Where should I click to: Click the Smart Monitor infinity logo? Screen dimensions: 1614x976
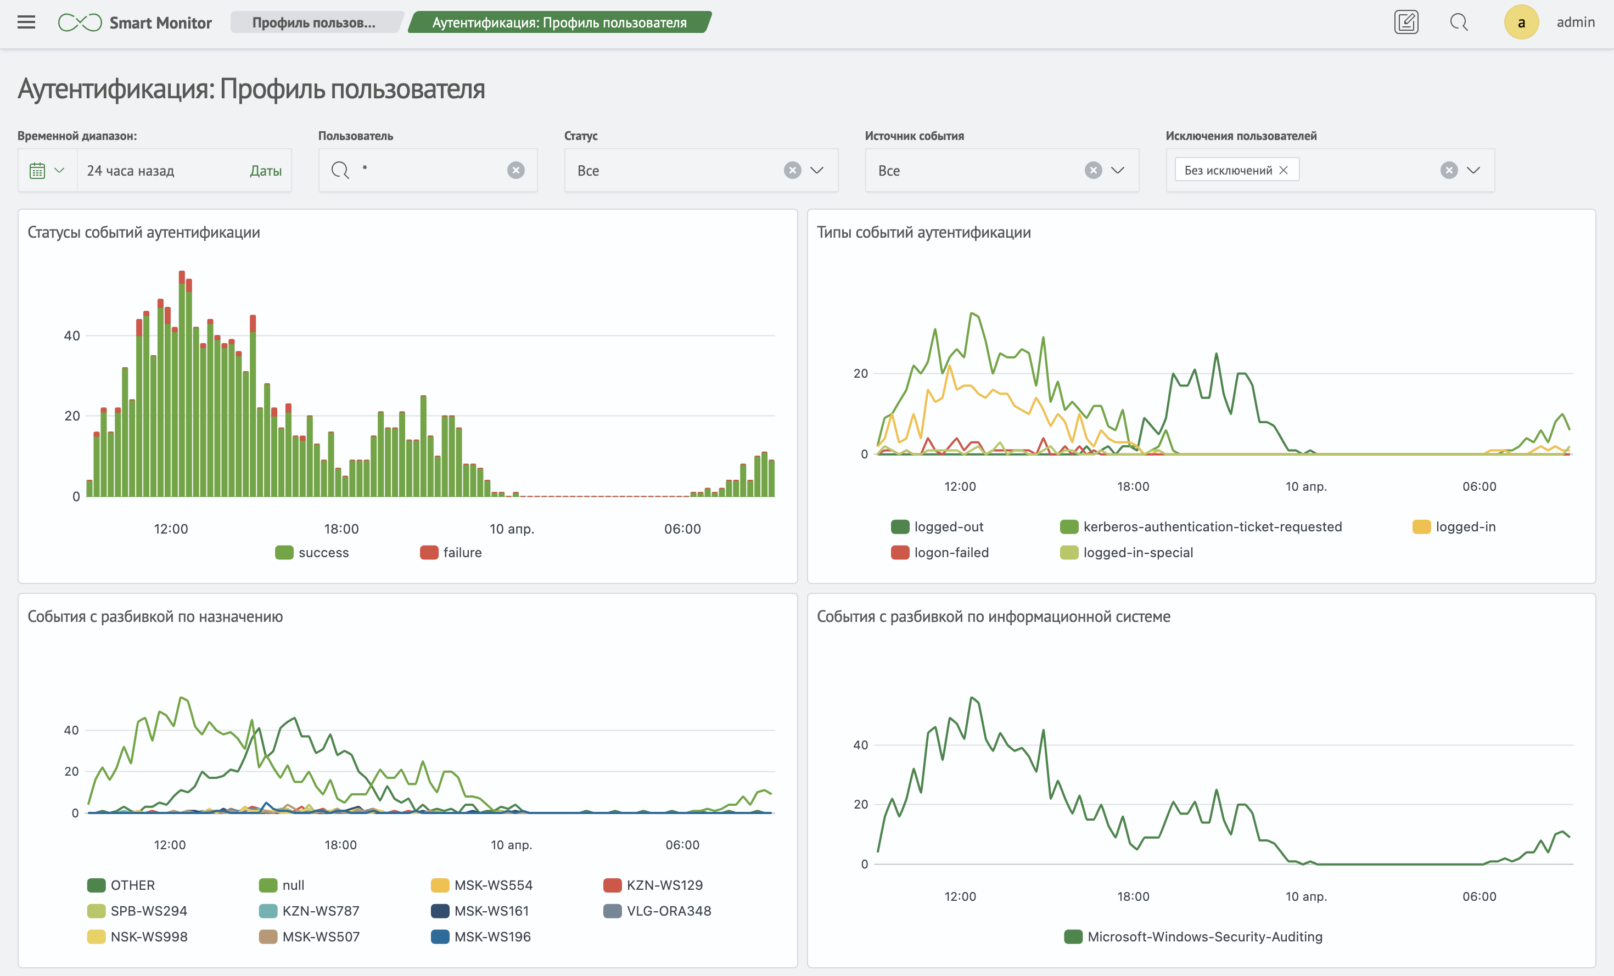[79, 23]
